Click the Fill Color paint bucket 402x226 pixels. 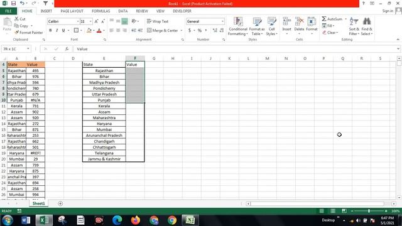[89, 31]
